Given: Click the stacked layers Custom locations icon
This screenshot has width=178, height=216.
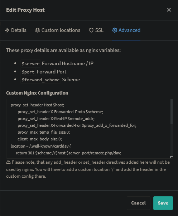Looking at the screenshot, I should [x=38, y=30].
